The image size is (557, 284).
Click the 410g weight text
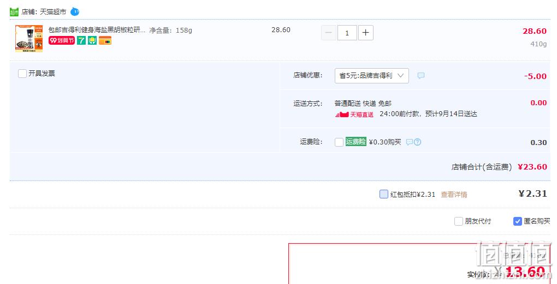point(538,44)
